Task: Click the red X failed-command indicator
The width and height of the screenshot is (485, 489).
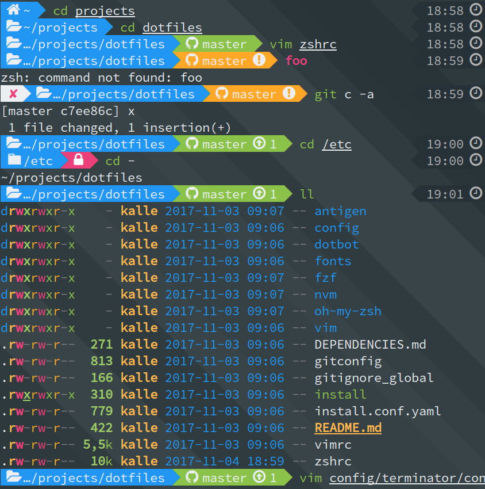Action: pyautogui.click(x=13, y=94)
